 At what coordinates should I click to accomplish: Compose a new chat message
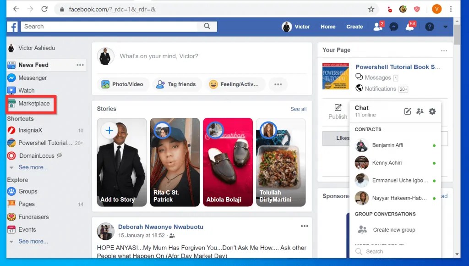[407, 111]
